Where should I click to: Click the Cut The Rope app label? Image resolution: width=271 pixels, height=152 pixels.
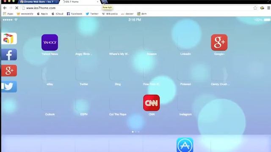(x=118, y=114)
